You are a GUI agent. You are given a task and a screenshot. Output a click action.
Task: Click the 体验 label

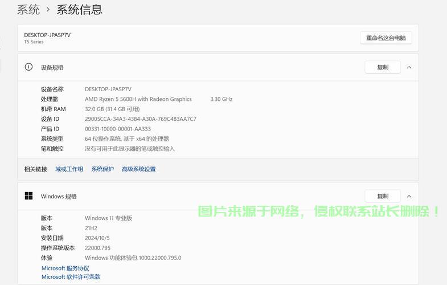point(47,258)
